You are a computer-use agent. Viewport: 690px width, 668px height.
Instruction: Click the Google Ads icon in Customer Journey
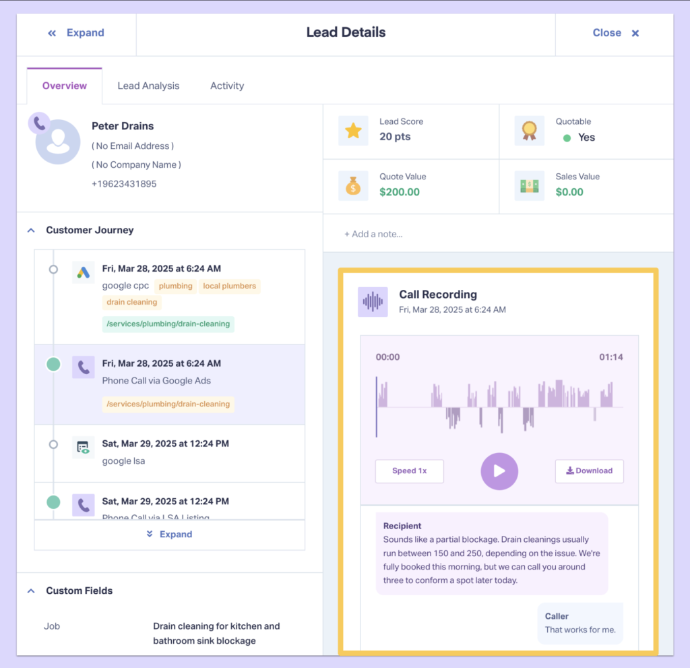click(x=83, y=272)
